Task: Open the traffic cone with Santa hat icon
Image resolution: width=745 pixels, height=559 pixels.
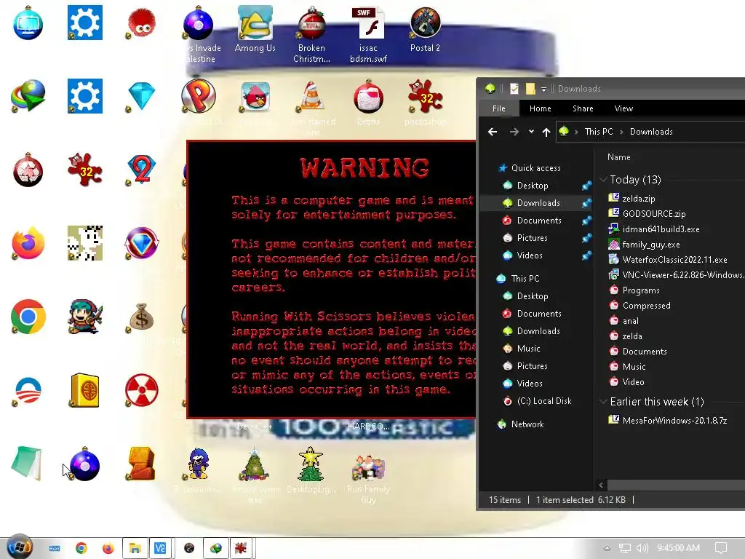Action: (311, 97)
